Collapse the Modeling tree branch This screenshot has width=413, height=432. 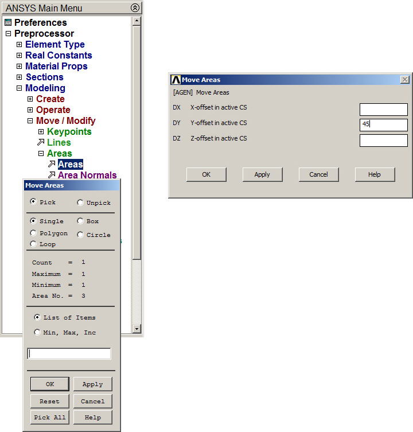[x=20, y=88]
